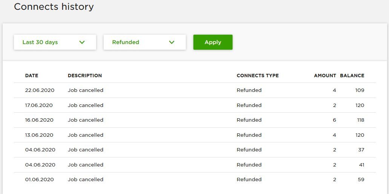Click the balance value 41
389x194 pixels.
[x=361, y=165]
